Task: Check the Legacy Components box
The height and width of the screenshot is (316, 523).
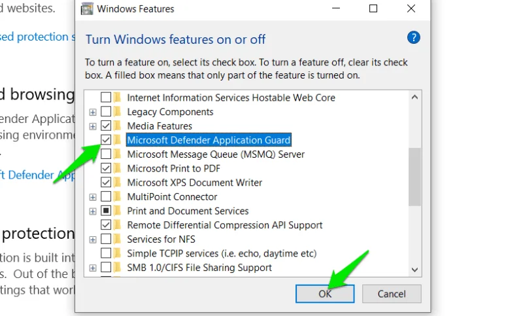Action: coord(106,111)
